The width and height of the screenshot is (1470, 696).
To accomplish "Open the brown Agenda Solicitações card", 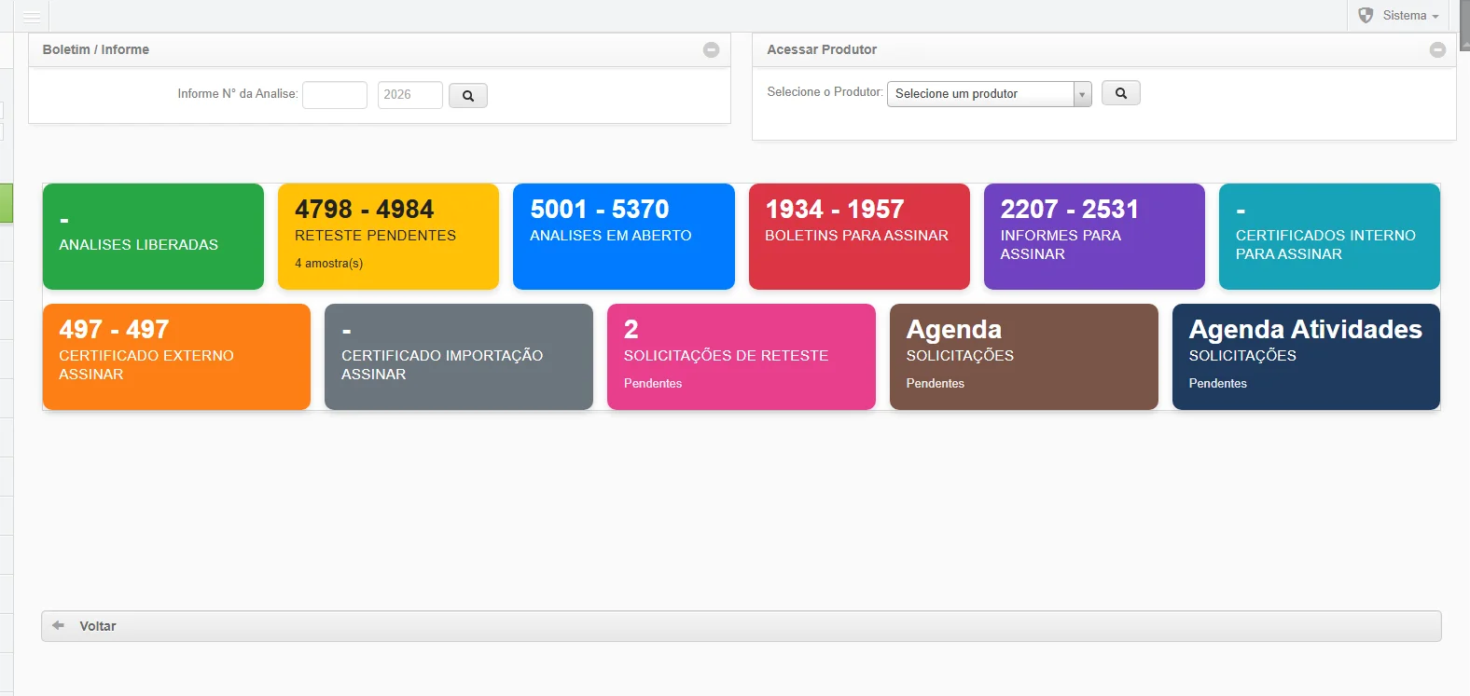I will coord(1024,357).
